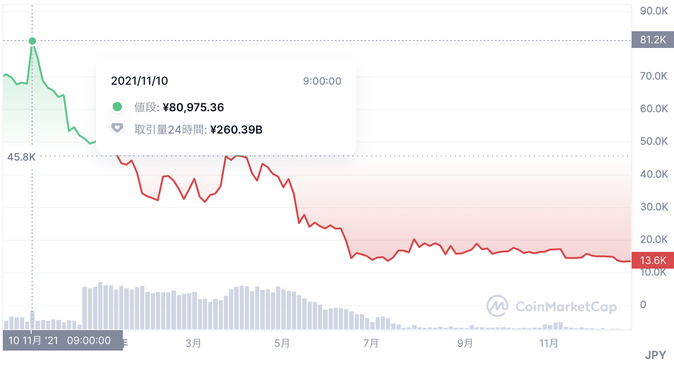
Task: Click the CoinMarketCap watermark text
Action: (x=566, y=306)
